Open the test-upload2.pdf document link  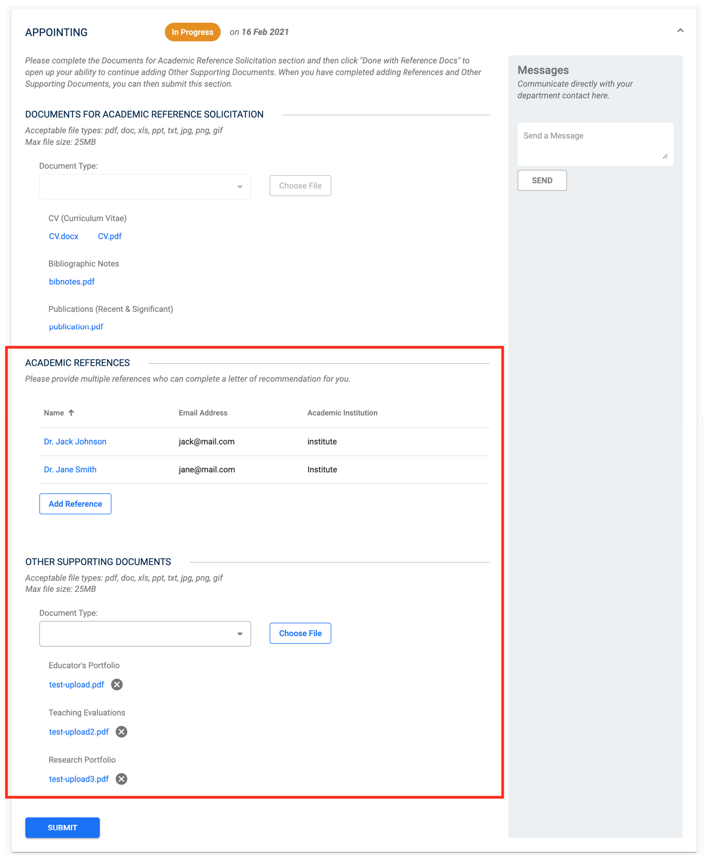[x=79, y=732]
